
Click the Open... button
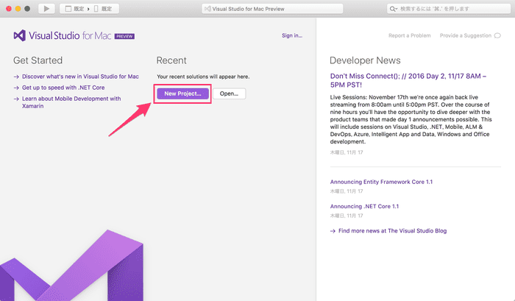tap(230, 93)
